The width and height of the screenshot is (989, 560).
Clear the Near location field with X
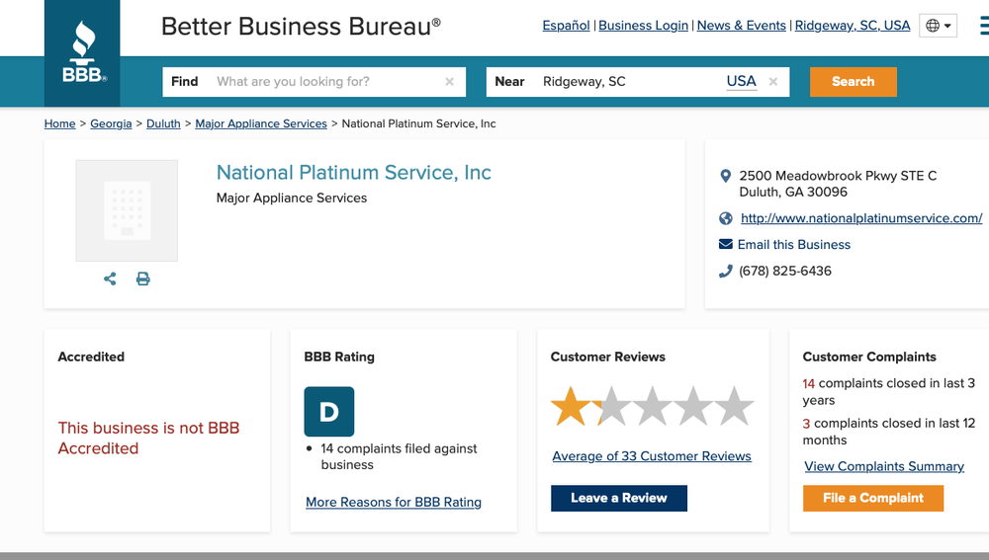(x=773, y=82)
